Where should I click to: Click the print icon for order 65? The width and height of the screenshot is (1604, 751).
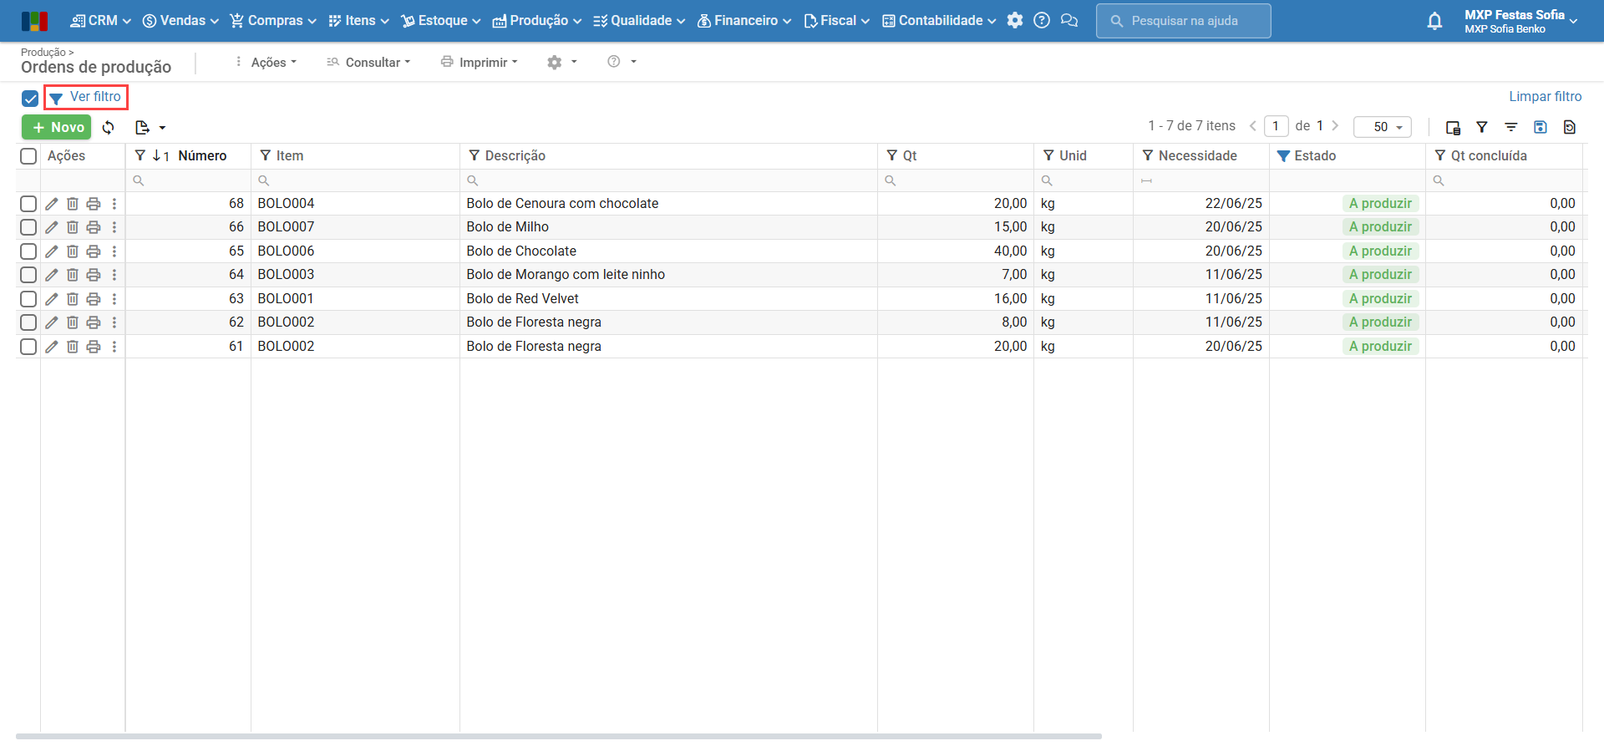click(94, 251)
